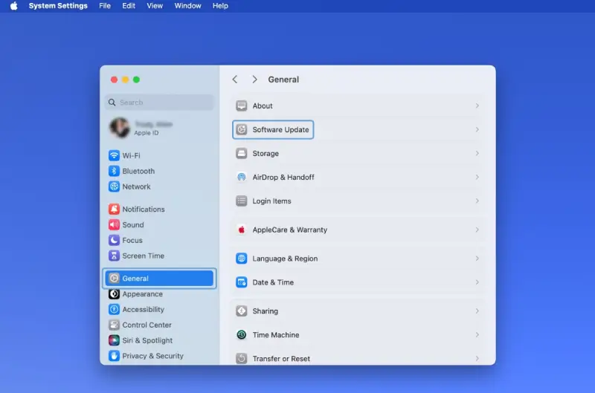
Task: Click the Notifications bell icon
Action: [114, 210]
